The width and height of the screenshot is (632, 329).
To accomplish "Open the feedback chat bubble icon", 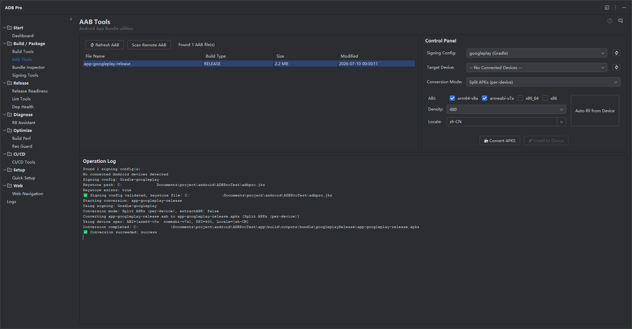I will click(x=620, y=21).
